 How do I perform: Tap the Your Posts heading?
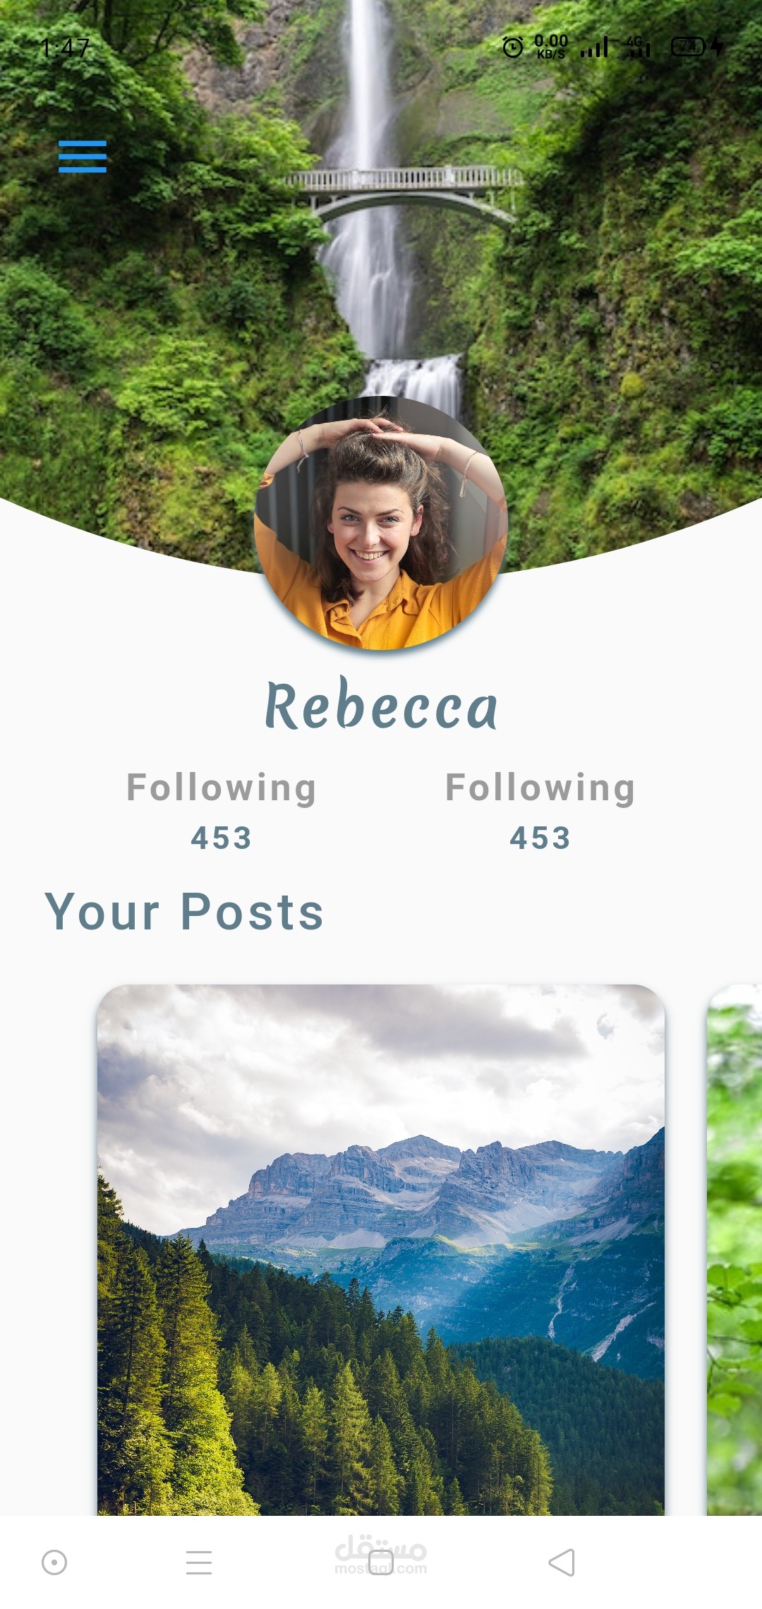coord(184,912)
